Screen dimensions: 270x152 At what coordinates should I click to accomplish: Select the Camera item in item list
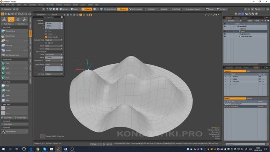pos(246,34)
